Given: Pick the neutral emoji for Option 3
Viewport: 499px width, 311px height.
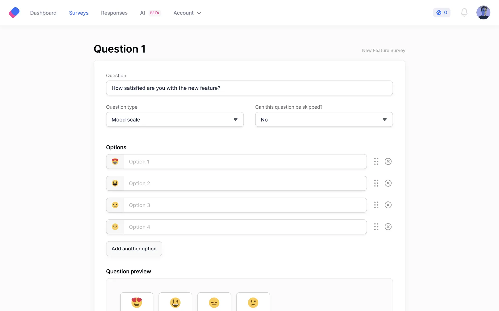Looking at the screenshot, I should pyautogui.click(x=115, y=205).
